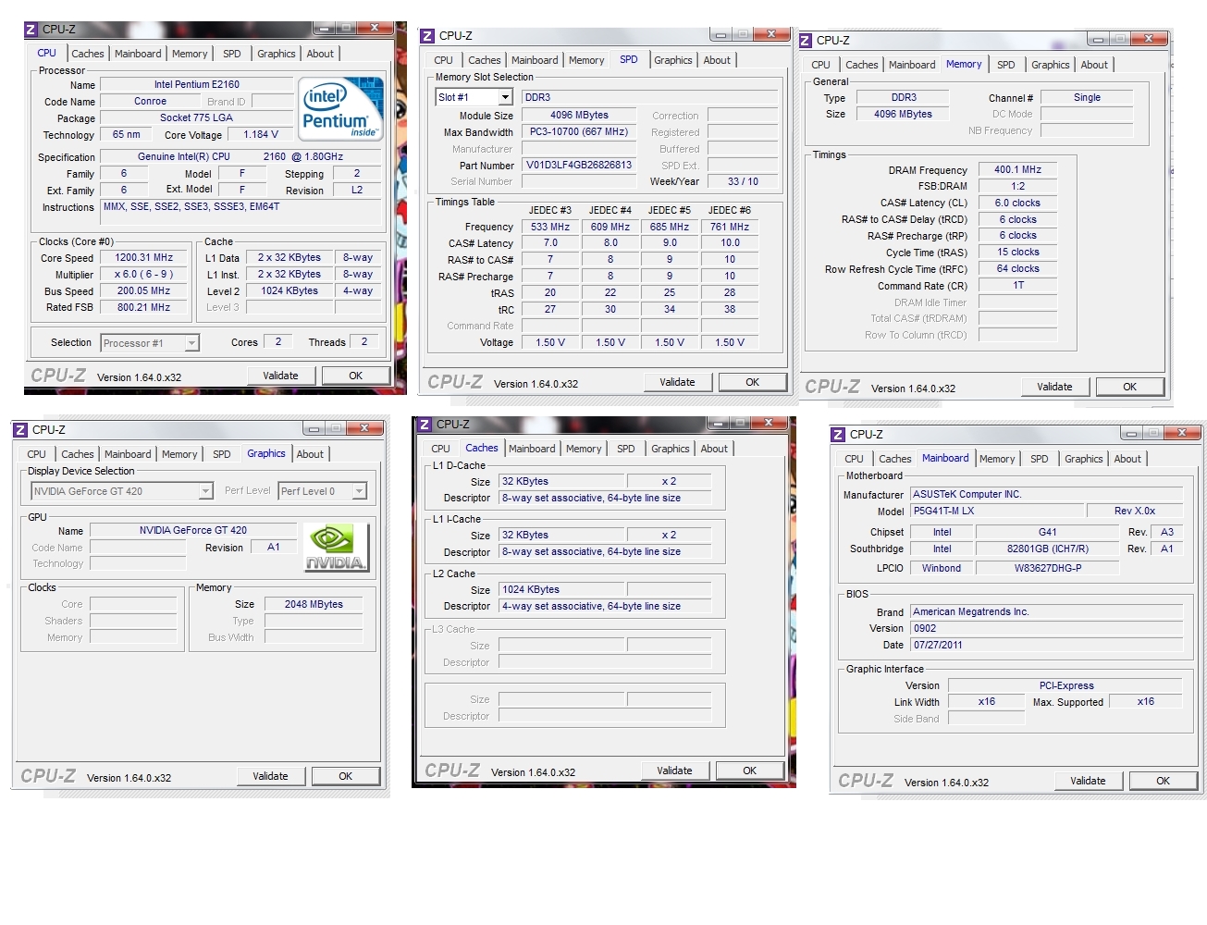Viewport: 1207px width, 925px height.
Task: Click Validate in the Memory window
Action: tap(1055, 387)
